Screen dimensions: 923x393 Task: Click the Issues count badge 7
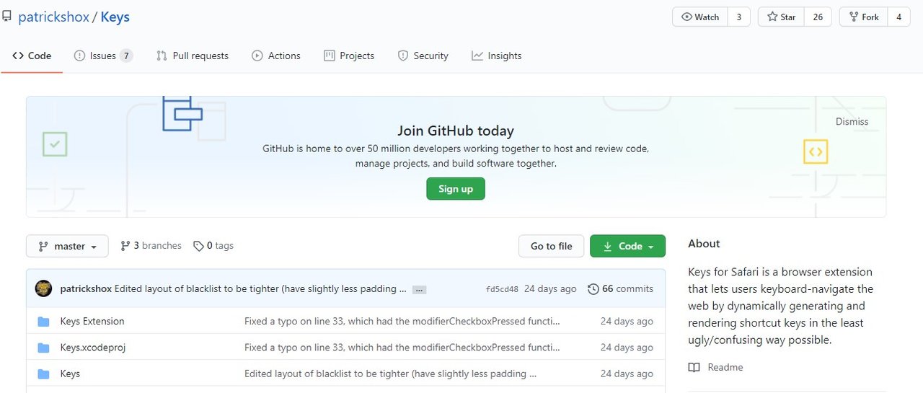[126, 56]
